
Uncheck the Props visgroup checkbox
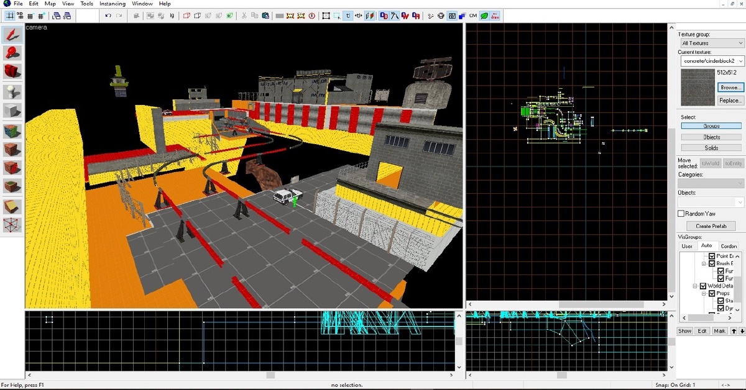(712, 293)
